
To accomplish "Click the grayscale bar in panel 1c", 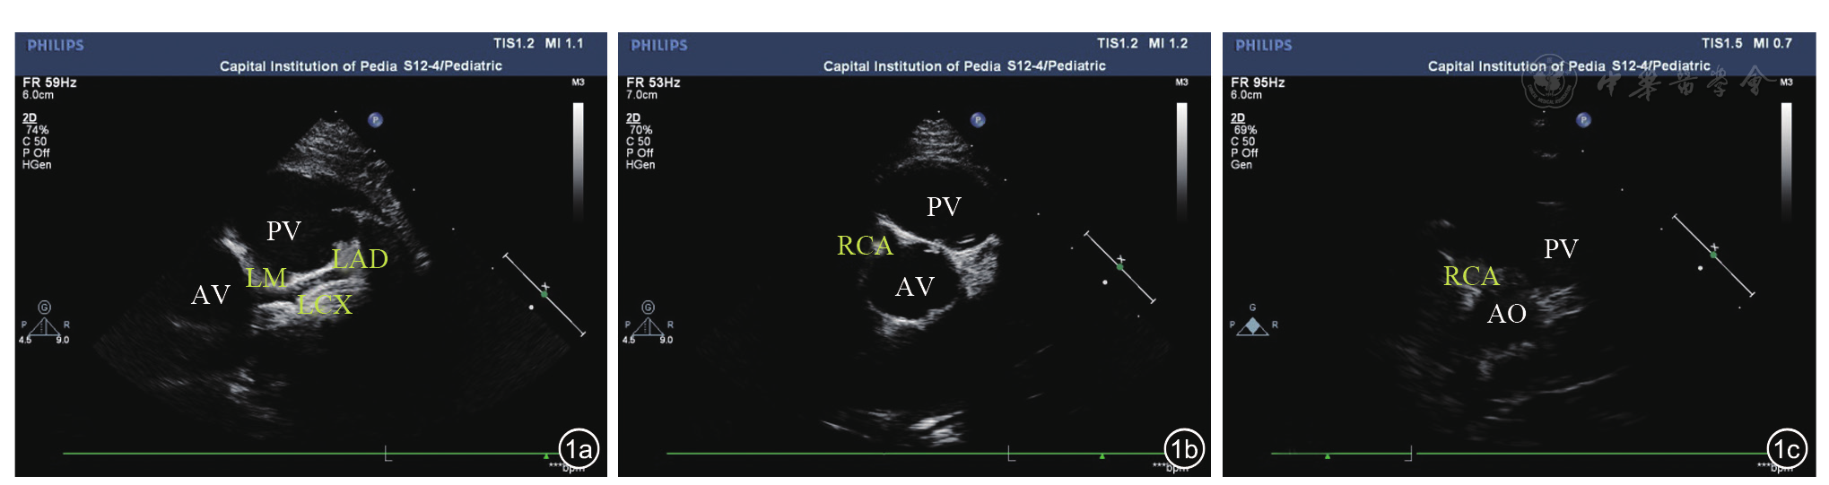I will click(x=1786, y=160).
